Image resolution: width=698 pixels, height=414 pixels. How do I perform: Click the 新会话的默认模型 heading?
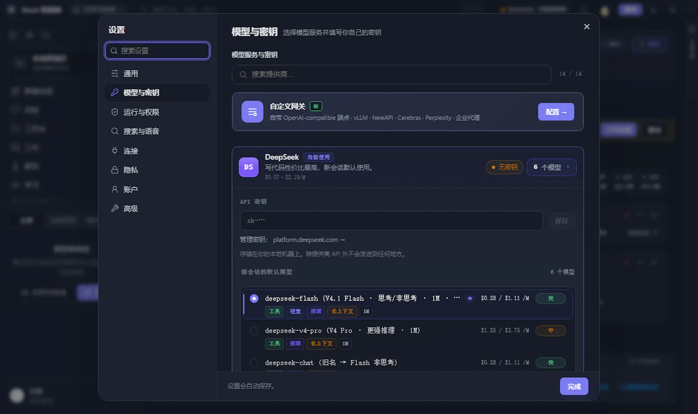(267, 272)
